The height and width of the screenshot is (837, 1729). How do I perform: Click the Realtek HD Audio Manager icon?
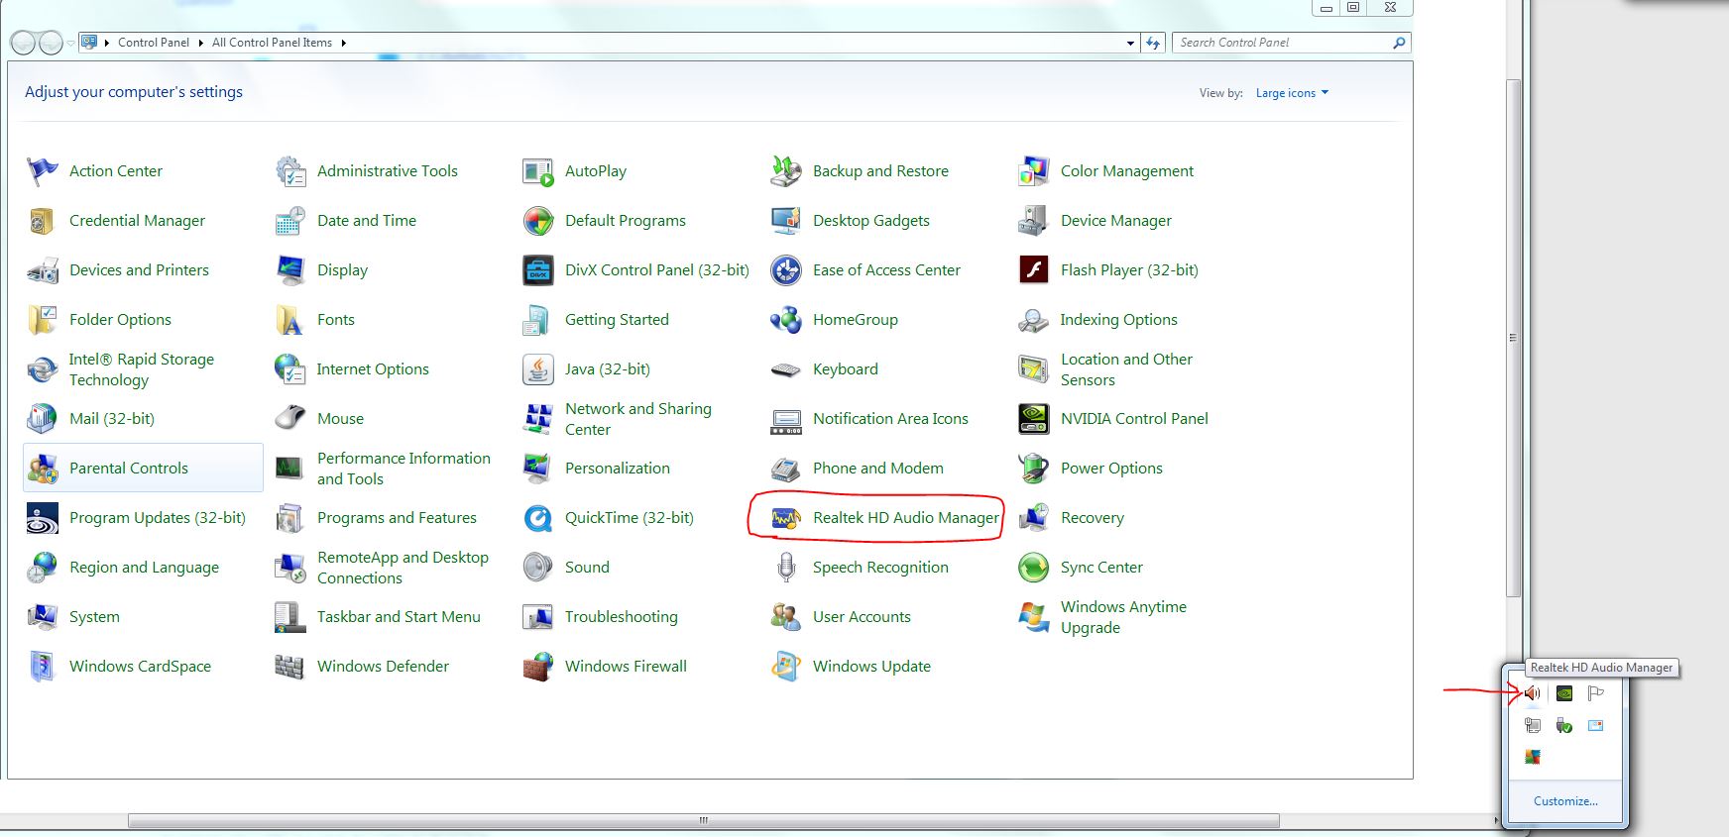coord(785,518)
